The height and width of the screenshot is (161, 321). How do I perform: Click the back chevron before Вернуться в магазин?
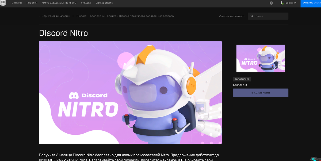[x=40, y=16]
